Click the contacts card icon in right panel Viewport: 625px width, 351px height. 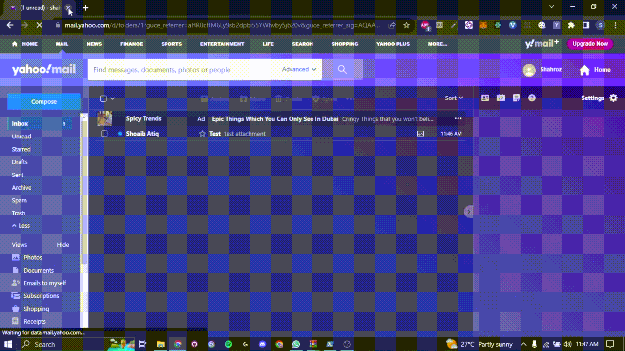coord(485,98)
